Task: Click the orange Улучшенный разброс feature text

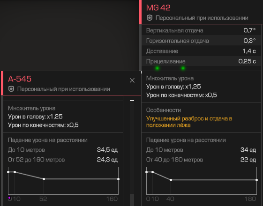Action: (x=189, y=122)
